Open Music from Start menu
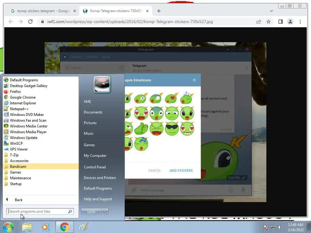This screenshot has width=311, height=233. click(89, 133)
